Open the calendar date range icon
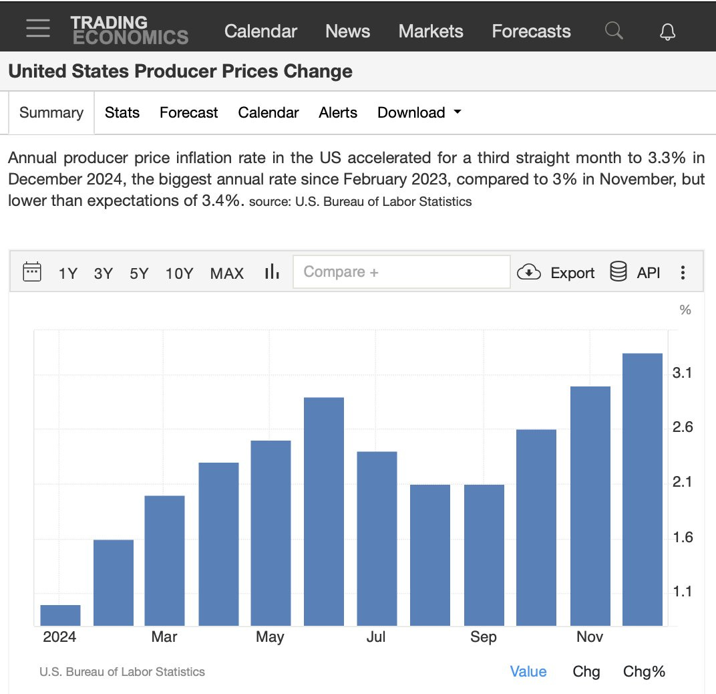 [32, 272]
